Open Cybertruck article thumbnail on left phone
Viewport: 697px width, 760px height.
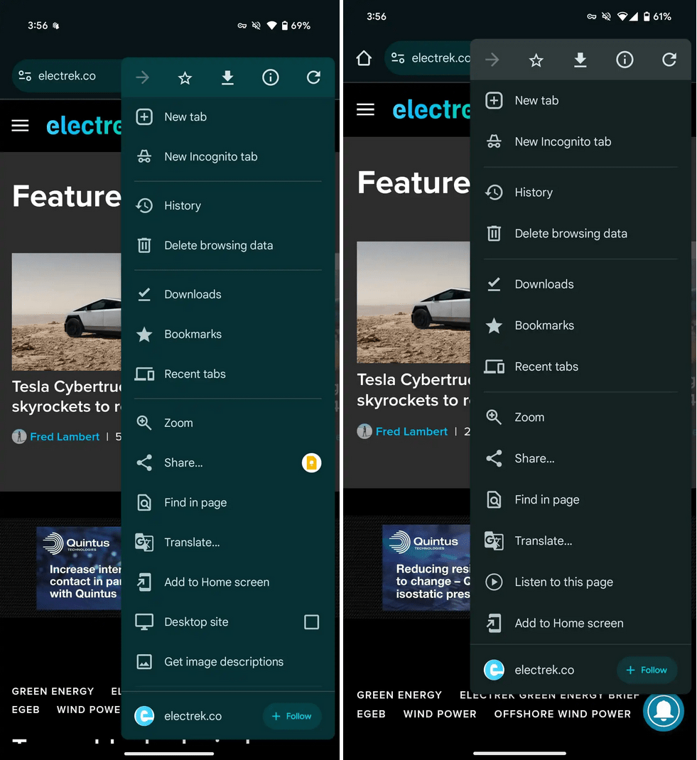pyautogui.click(x=66, y=312)
